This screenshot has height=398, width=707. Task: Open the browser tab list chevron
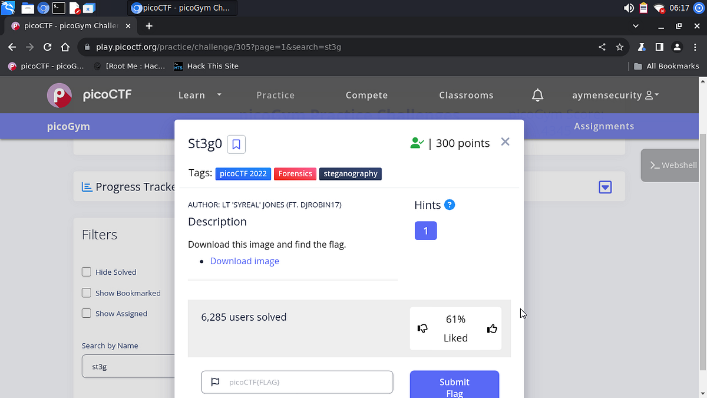tap(635, 25)
